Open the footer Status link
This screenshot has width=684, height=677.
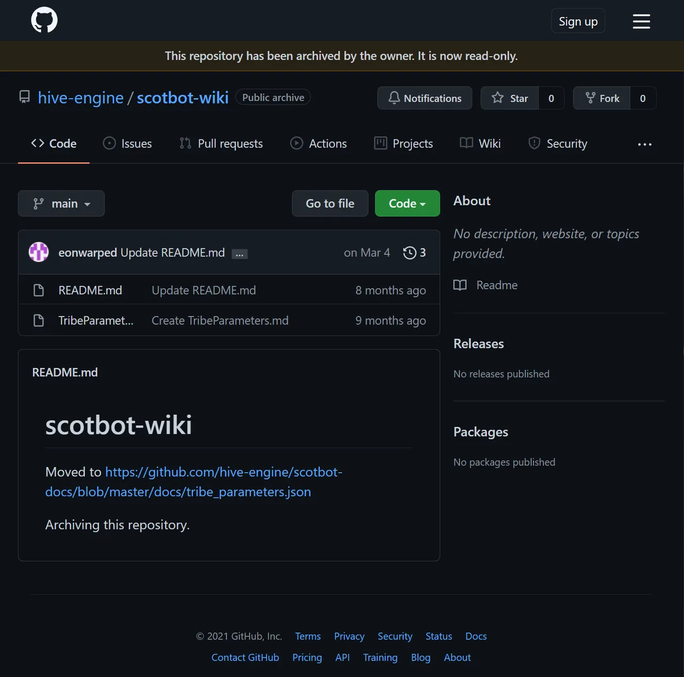(439, 636)
